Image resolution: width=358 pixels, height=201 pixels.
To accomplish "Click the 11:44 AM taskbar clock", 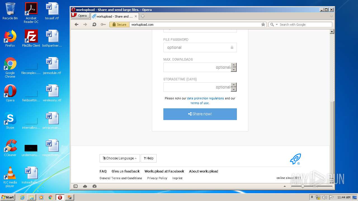I will click(x=344, y=197).
